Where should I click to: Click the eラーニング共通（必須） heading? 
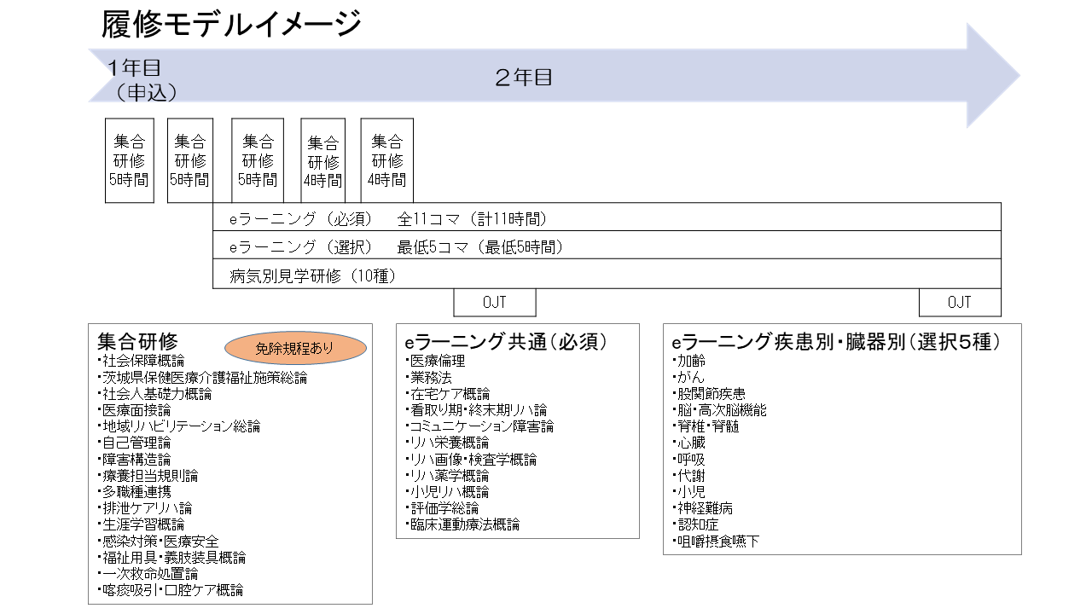[x=506, y=342]
